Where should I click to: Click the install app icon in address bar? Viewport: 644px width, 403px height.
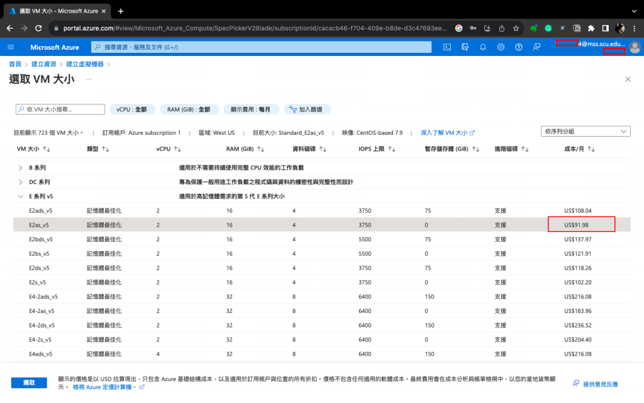click(487, 28)
